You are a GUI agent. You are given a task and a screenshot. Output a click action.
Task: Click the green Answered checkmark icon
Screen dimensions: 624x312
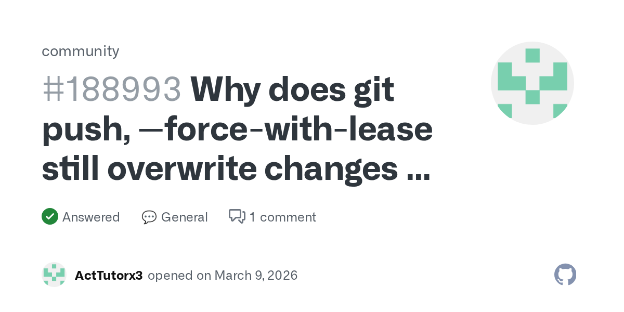pos(49,216)
